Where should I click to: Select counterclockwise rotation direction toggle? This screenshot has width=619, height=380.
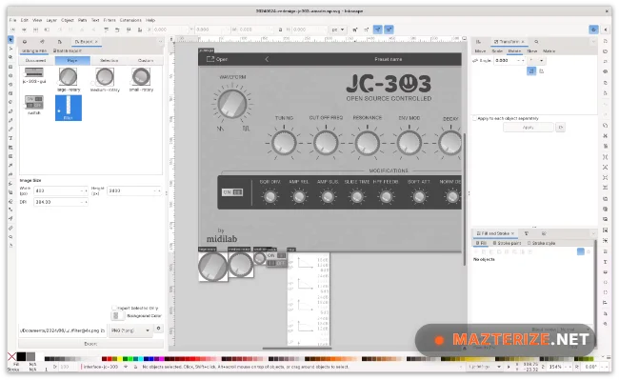[x=531, y=71]
